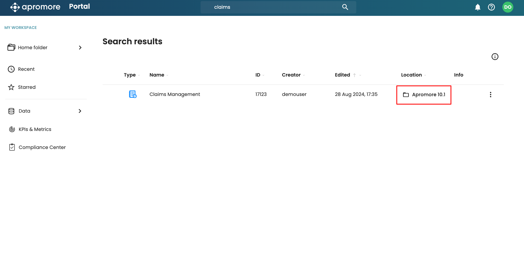Open Starred items in sidebar
The image size is (524, 263).
(27, 87)
